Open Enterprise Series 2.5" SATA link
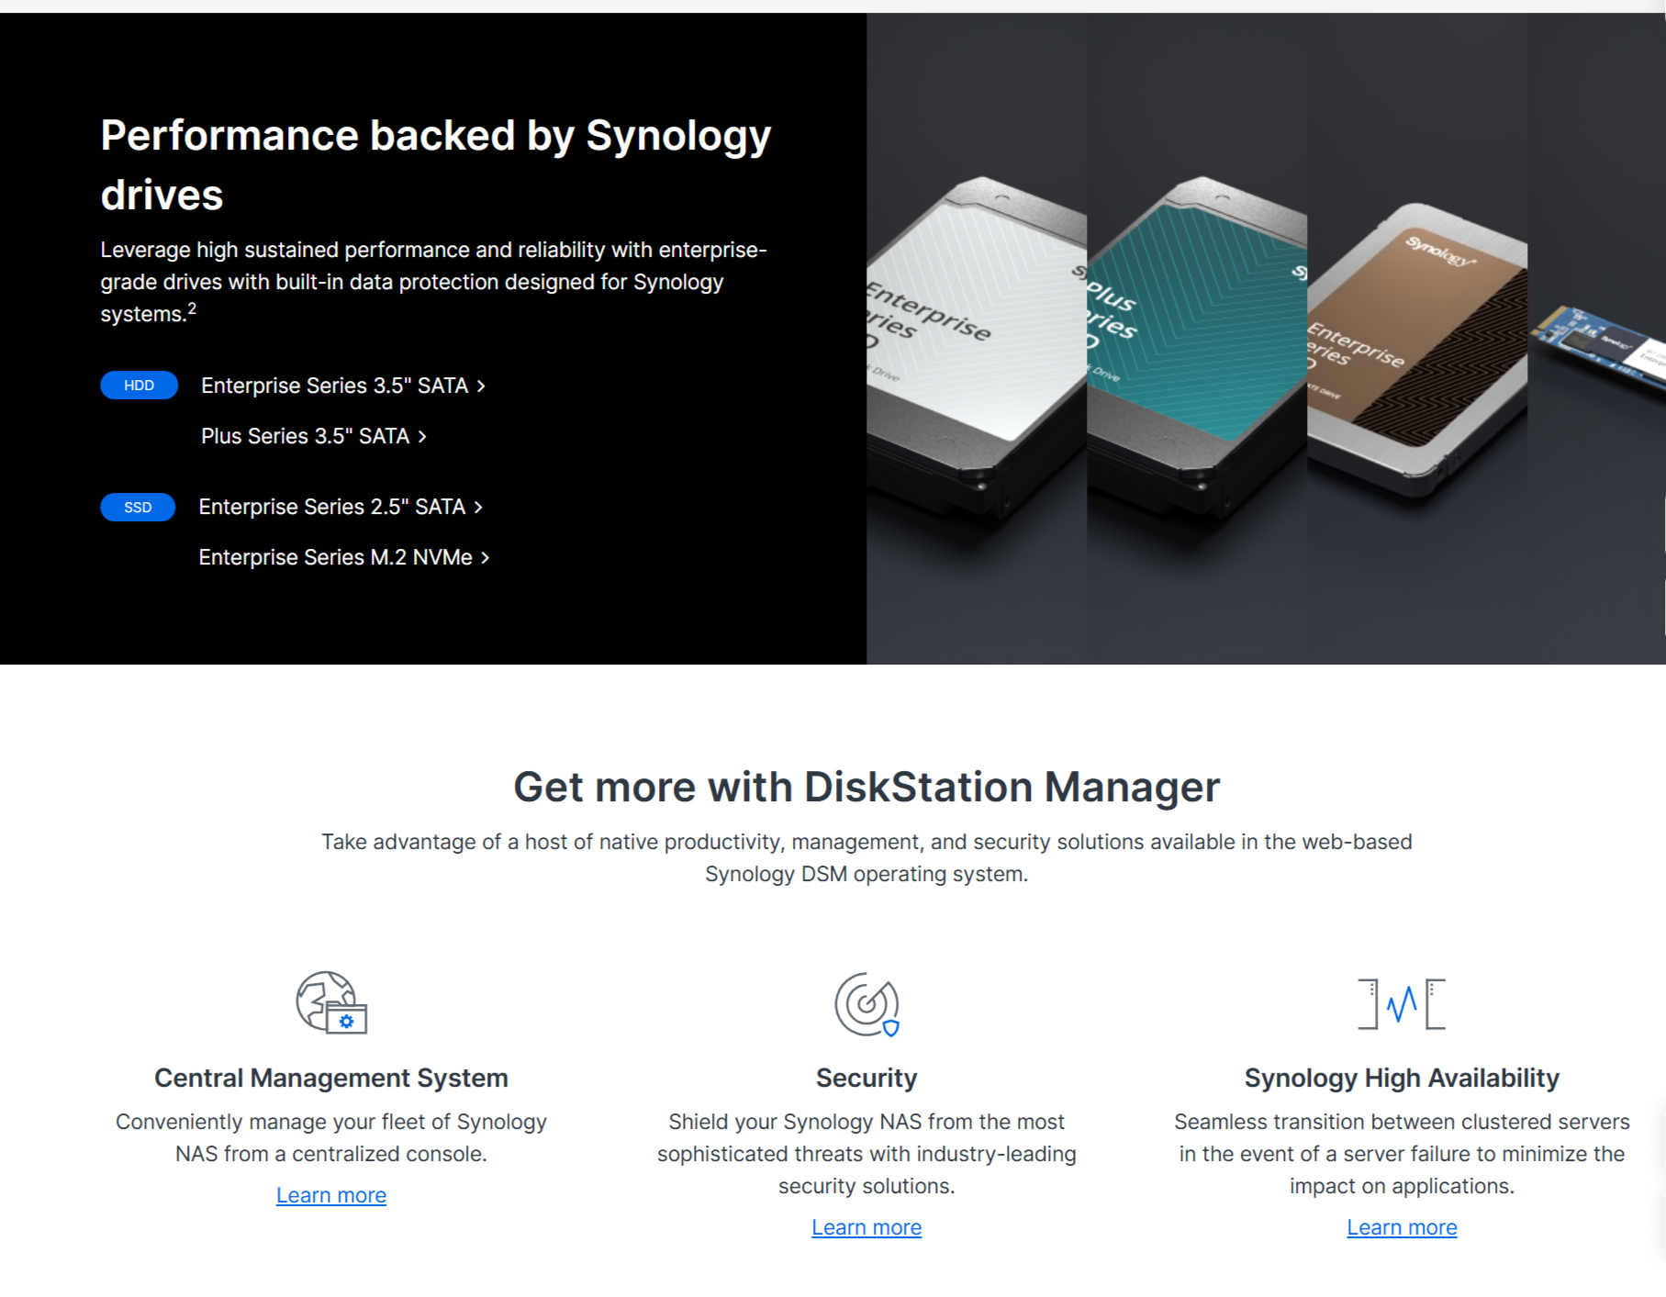1666x1297 pixels. (x=341, y=507)
